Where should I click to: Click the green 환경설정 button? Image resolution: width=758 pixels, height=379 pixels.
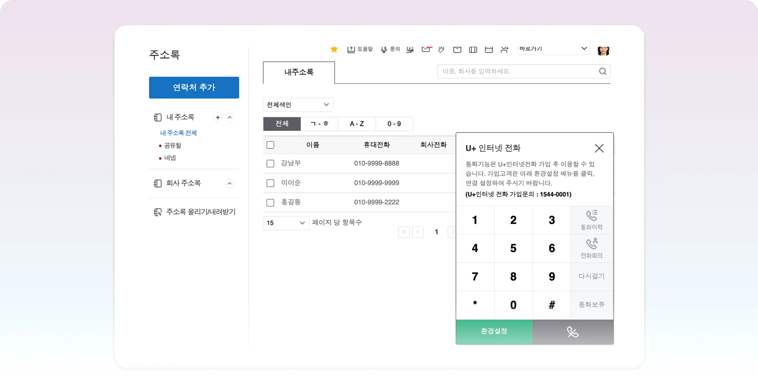click(494, 331)
